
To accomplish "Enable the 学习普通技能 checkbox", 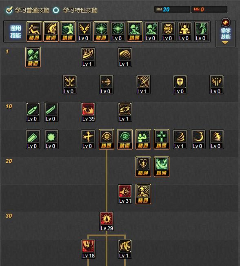I will [x=9, y=10].
